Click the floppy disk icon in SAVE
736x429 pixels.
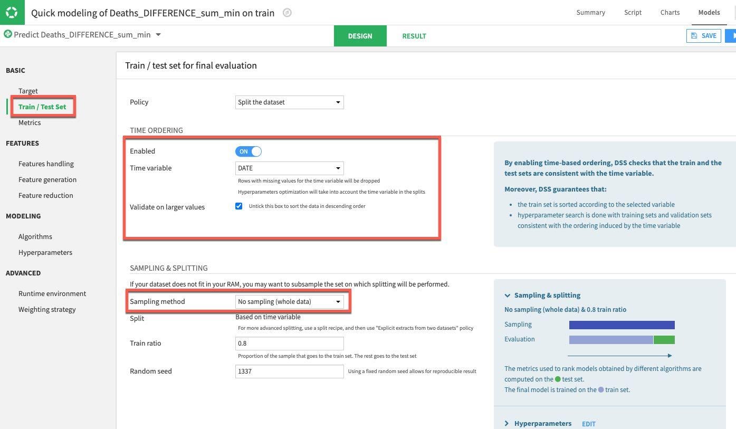tap(694, 36)
